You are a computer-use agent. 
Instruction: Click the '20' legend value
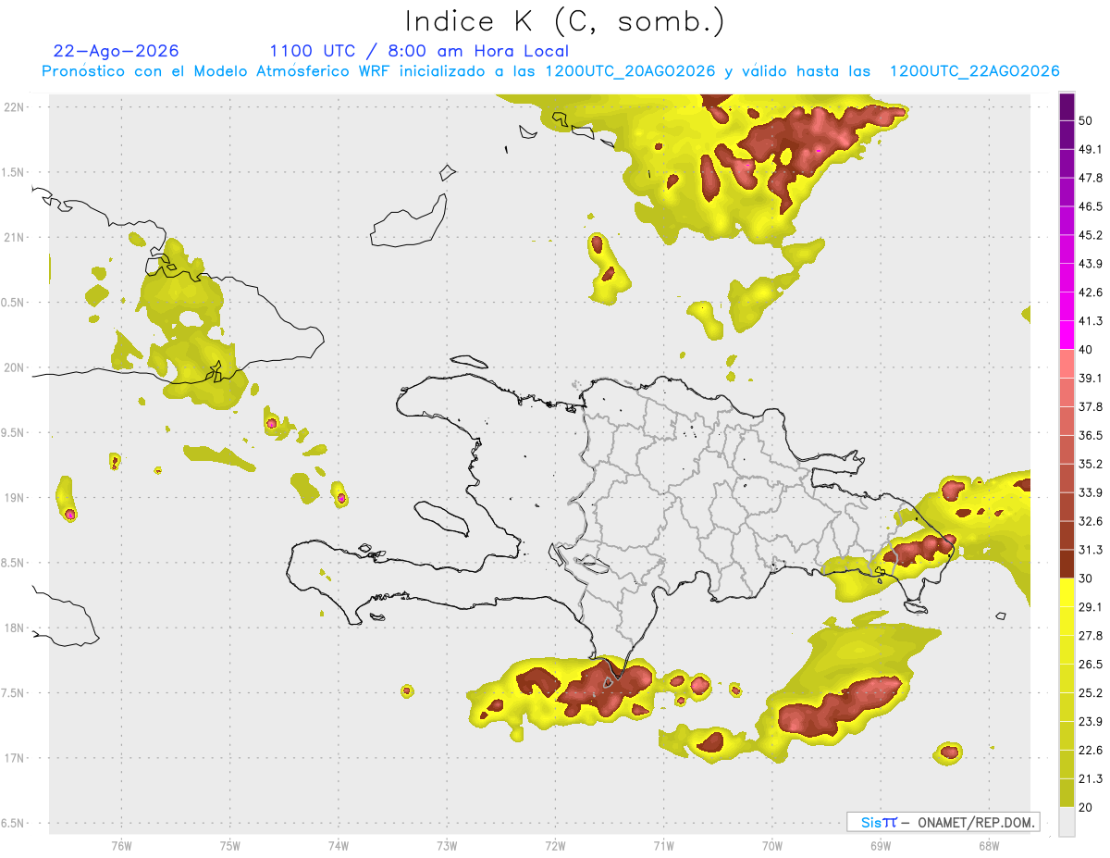[1086, 807]
